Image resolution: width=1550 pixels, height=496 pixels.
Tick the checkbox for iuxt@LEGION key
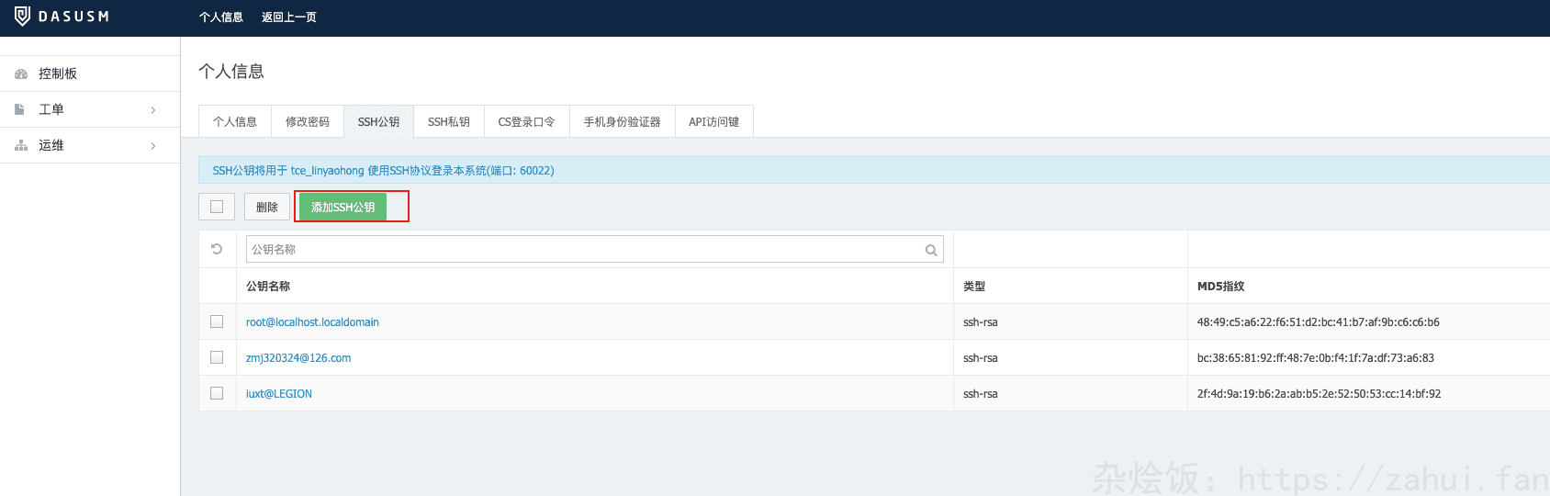tap(217, 393)
